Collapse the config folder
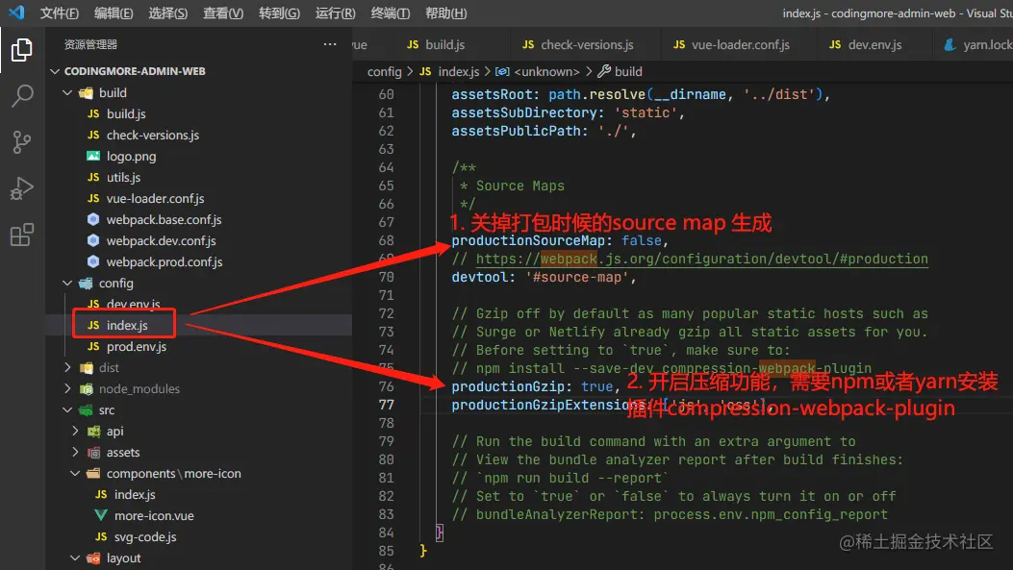Viewport: 1013px width, 570px height. tap(67, 283)
